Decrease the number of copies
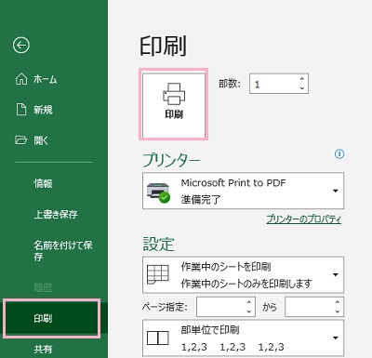372x358 pixels. [302, 88]
